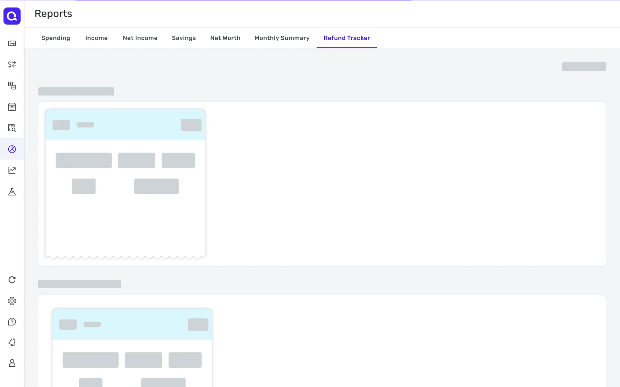Open the Help question mark icon
The height and width of the screenshot is (387, 620).
pyautogui.click(x=12, y=322)
